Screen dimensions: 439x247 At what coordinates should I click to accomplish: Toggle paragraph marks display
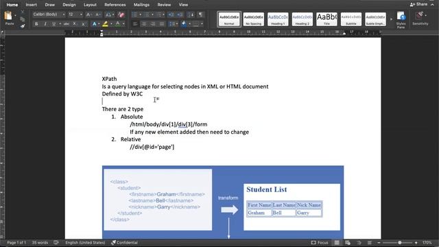[x=201, y=14]
